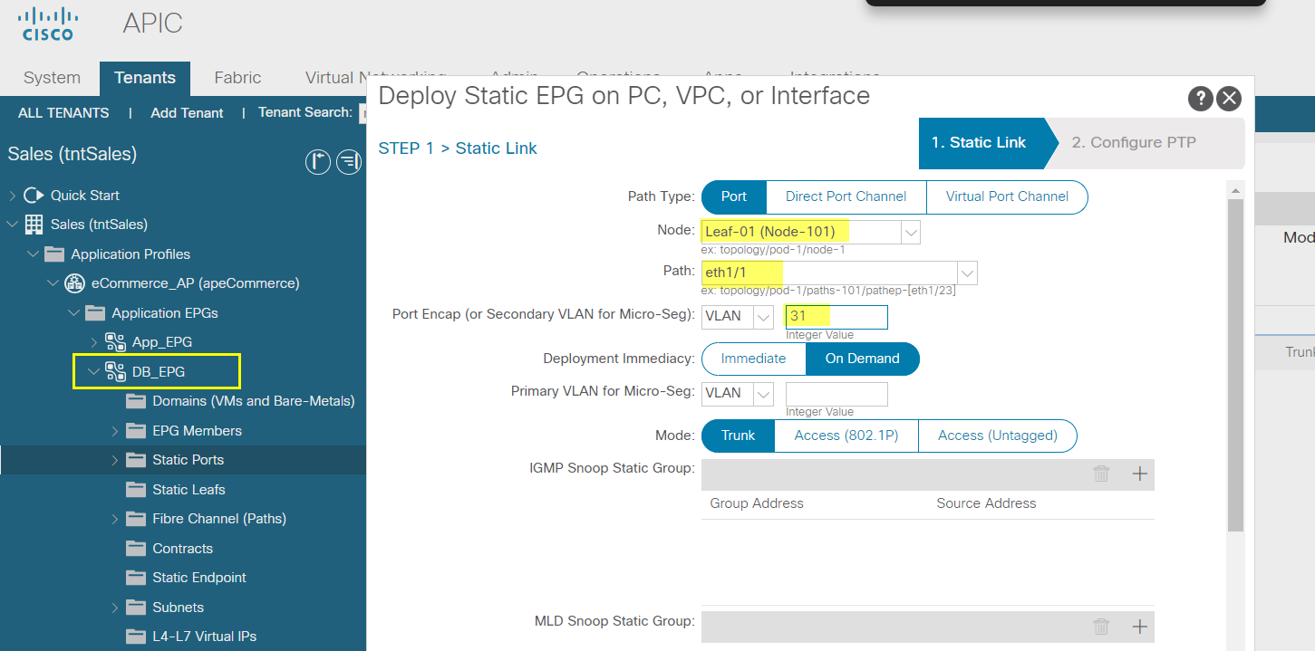Select Virtual Port Channel path type
This screenshot has height=651, width=1315.
coord(1007,196)
